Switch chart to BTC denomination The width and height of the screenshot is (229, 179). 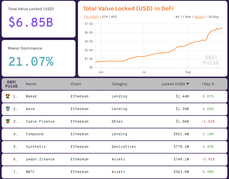click(x=114, y=17)
